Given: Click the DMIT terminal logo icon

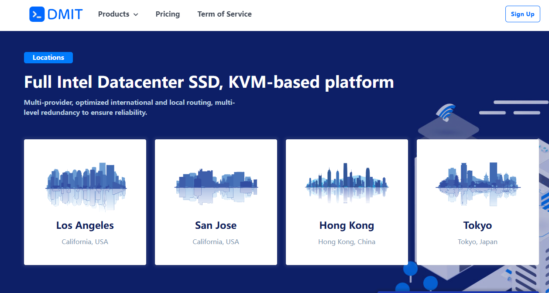Looking at the screenshot, I should tap(37, 14).
